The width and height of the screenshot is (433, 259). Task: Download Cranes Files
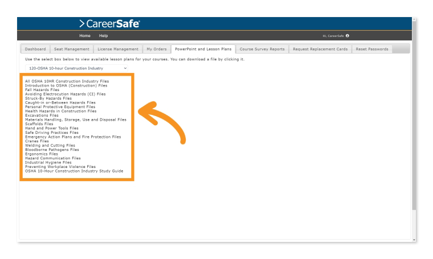pos(36,141)
